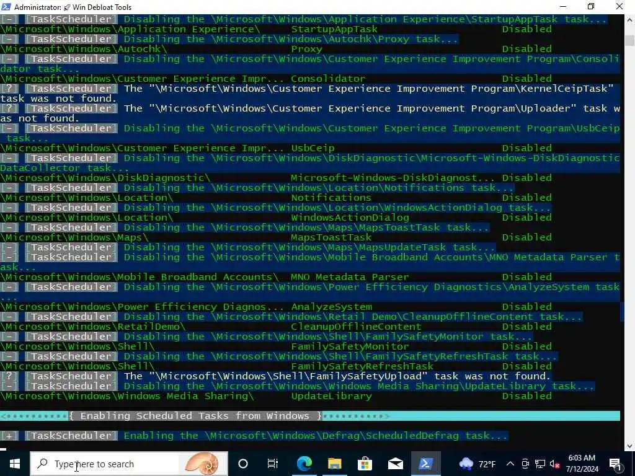Click '\Microsoft\Windows\Maps\' path in result row
Image resolution: width=635 pixels, height=476 pixels.
click(74, 237)
